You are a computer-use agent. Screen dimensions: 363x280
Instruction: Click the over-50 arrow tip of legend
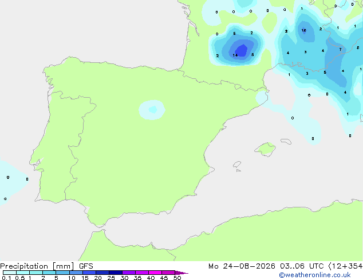(x=181, y=273)
